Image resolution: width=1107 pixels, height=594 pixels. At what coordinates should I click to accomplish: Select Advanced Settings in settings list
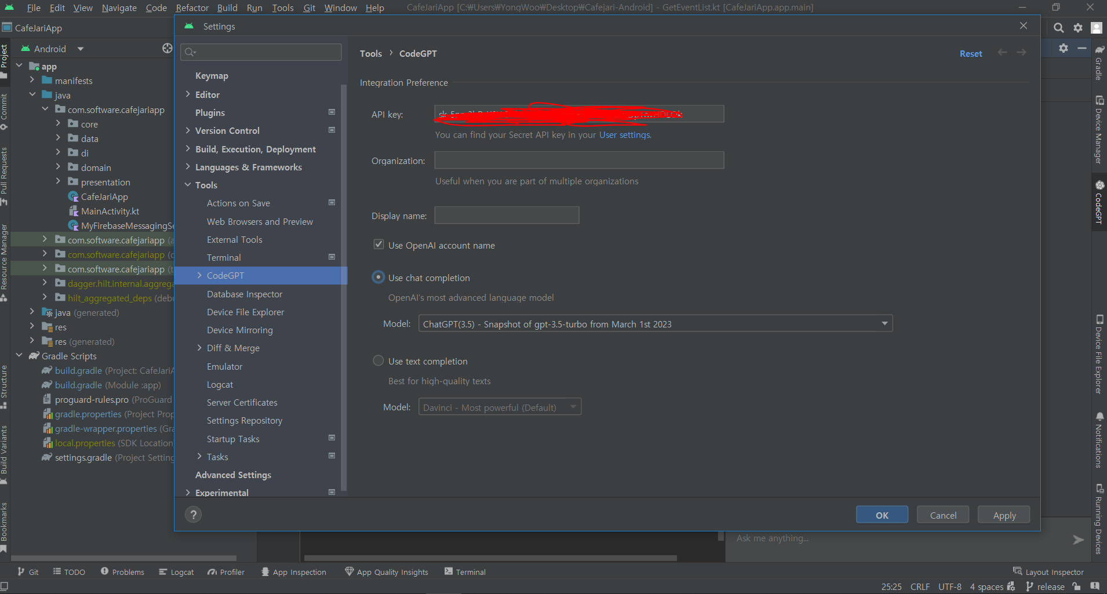[233, 475]
